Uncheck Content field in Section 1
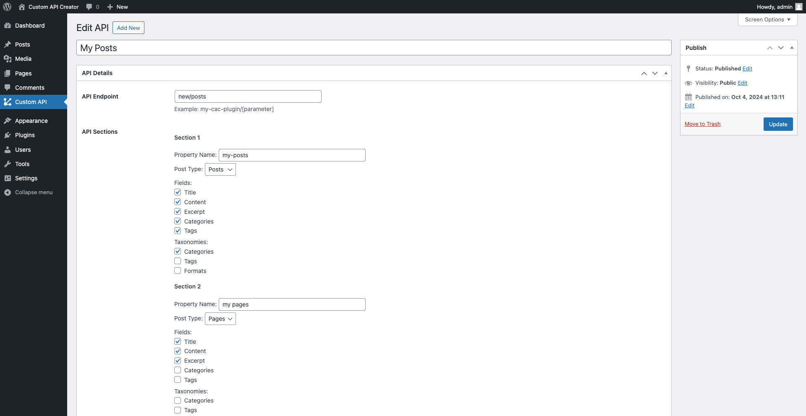The width and height of the screenshot is (806, 416). pyautogui.click(x=178, y=202)
